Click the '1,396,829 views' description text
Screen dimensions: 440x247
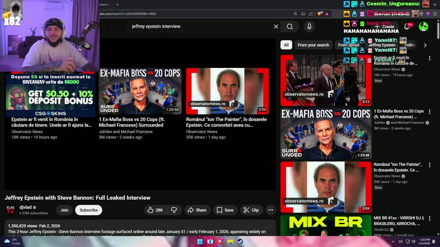pyautogui.click(x=22, y=226)
